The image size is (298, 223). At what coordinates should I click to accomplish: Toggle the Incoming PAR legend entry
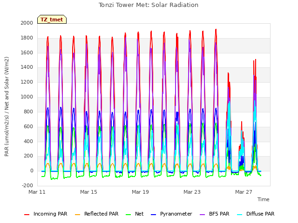pos(46,214)
